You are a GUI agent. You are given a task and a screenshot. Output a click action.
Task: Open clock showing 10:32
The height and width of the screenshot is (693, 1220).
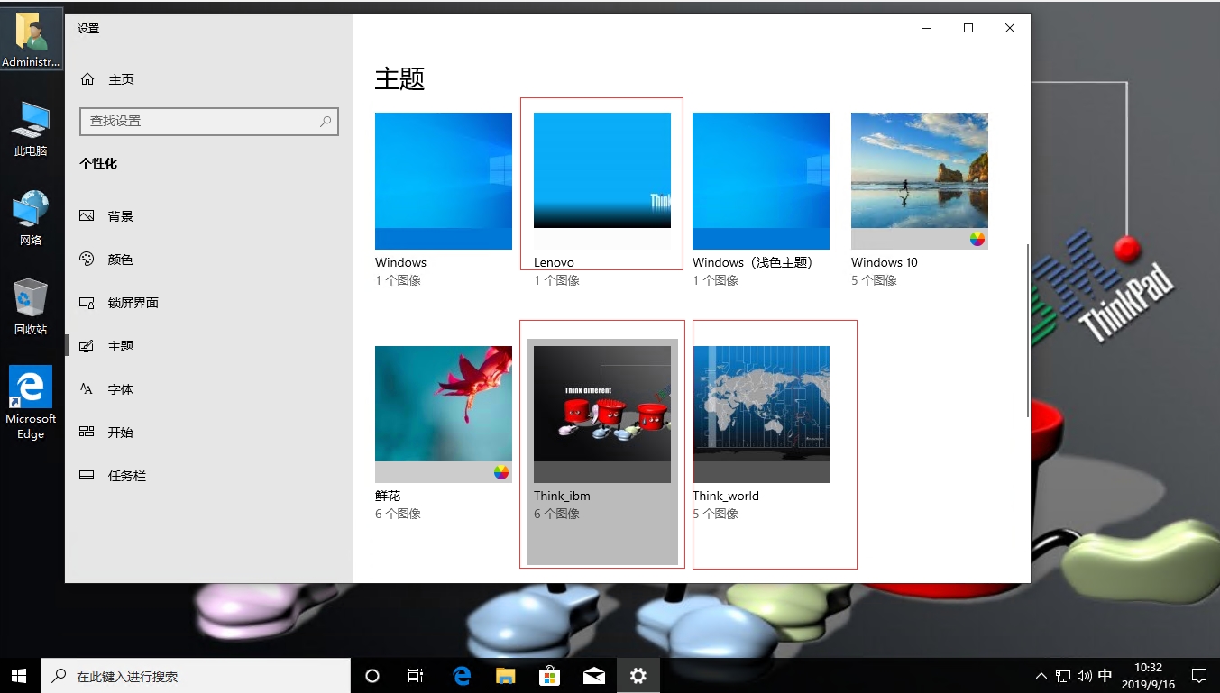pos(1148,676)
